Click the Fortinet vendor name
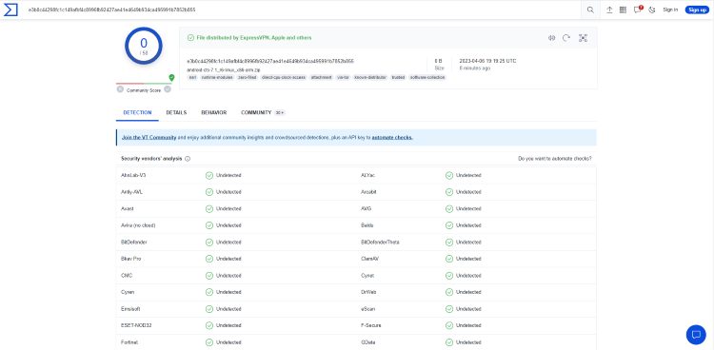The width and height of the screenshot is (714, 350). coord(129,342)
